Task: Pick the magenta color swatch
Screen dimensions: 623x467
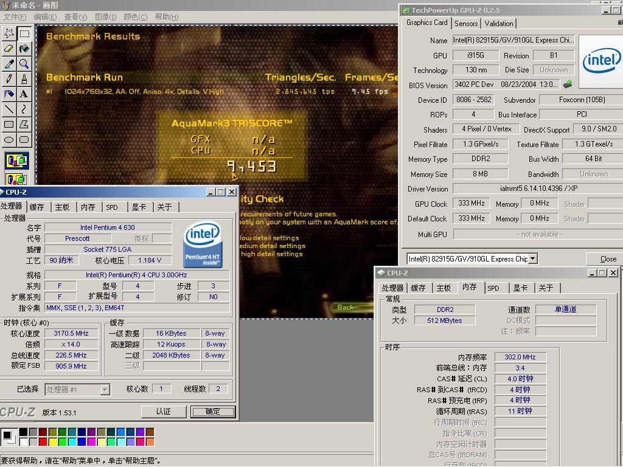Action: tap(91, 441)
